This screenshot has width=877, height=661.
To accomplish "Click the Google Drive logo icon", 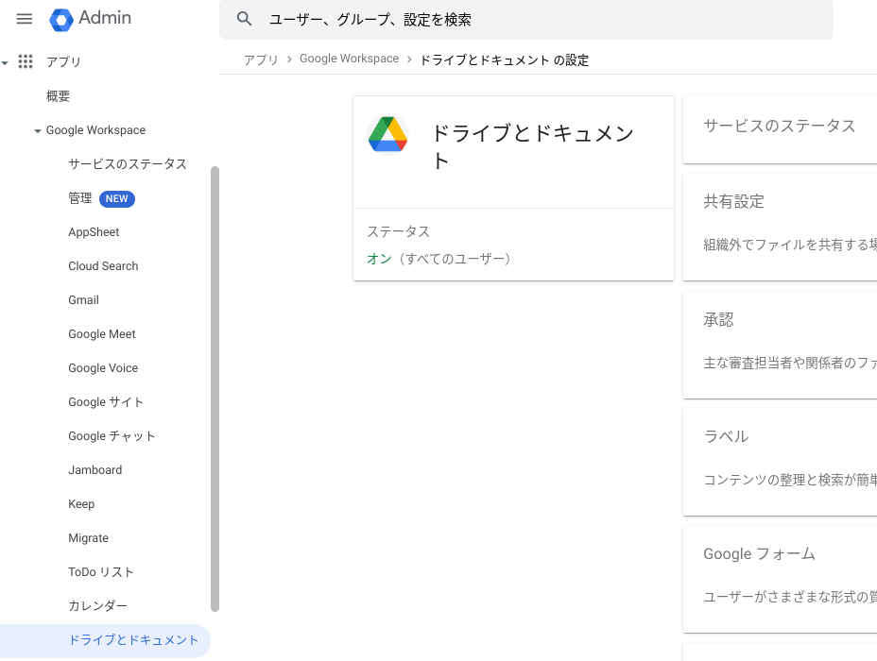I will (x=387, y=135).
